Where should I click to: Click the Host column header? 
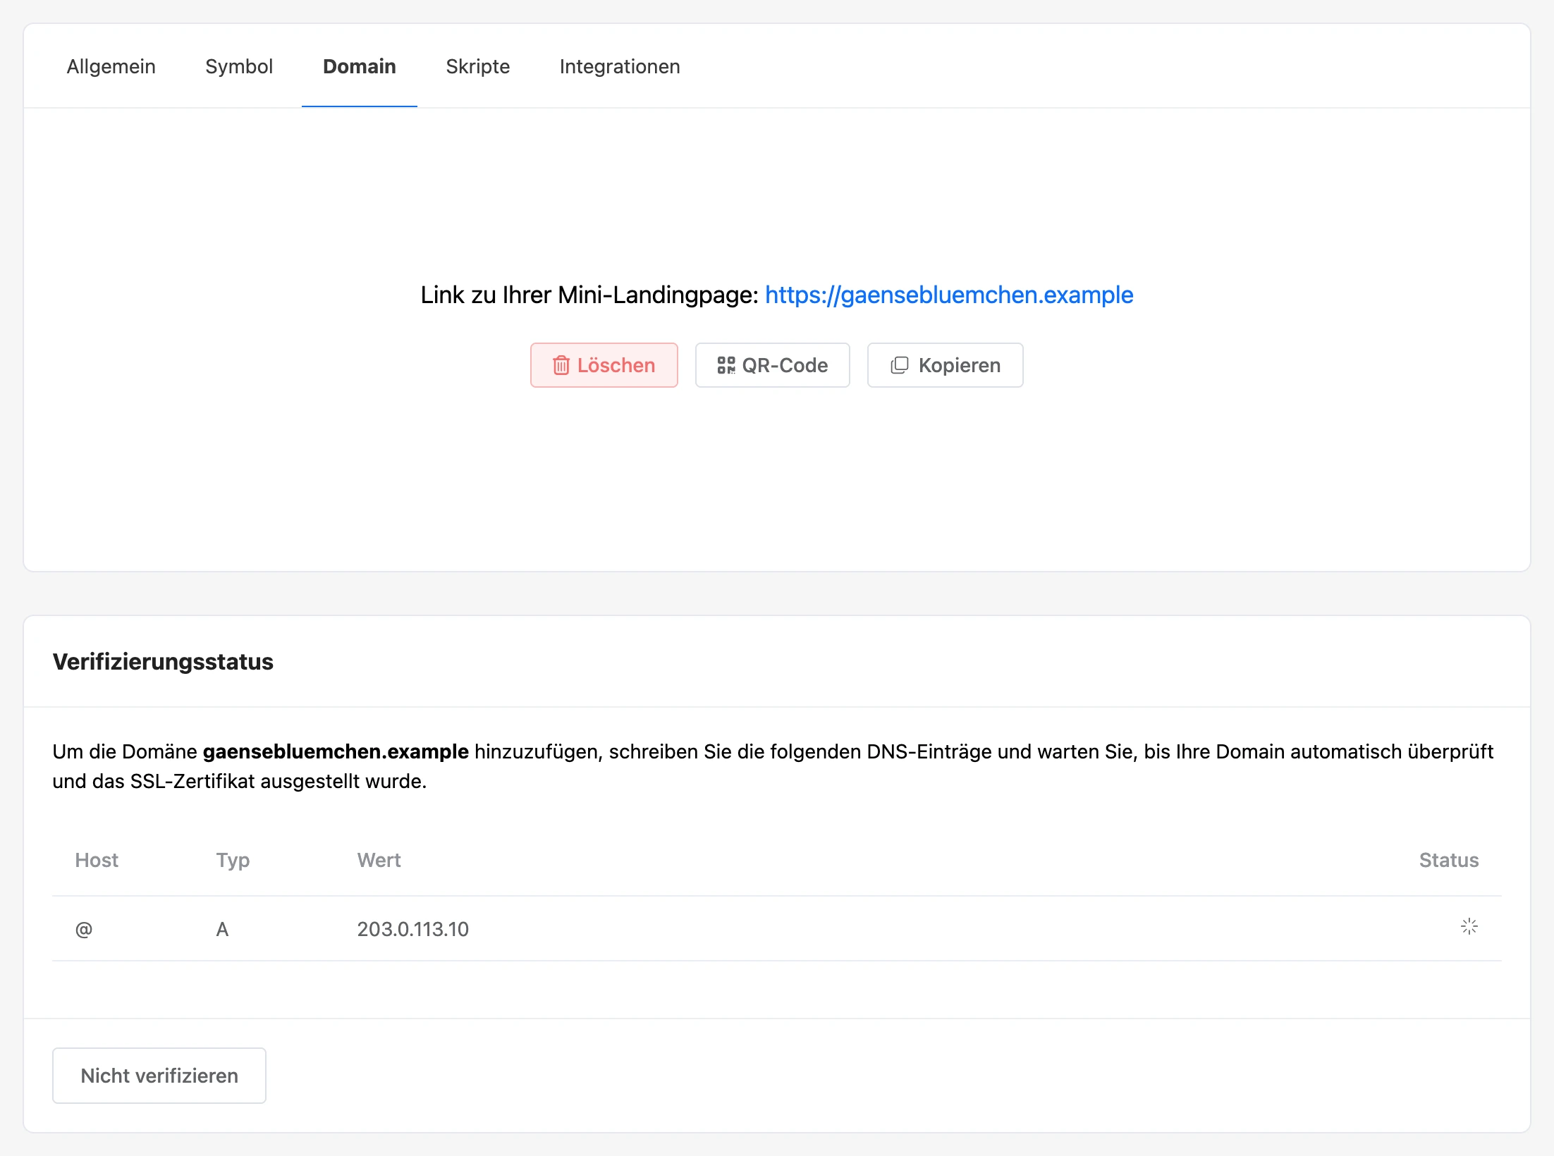97,860
